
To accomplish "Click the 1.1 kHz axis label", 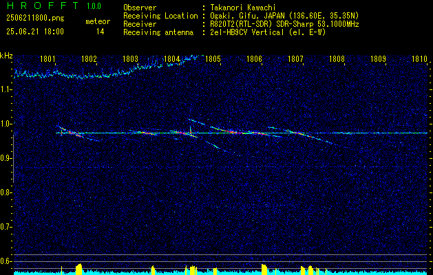I will [6, 89].
